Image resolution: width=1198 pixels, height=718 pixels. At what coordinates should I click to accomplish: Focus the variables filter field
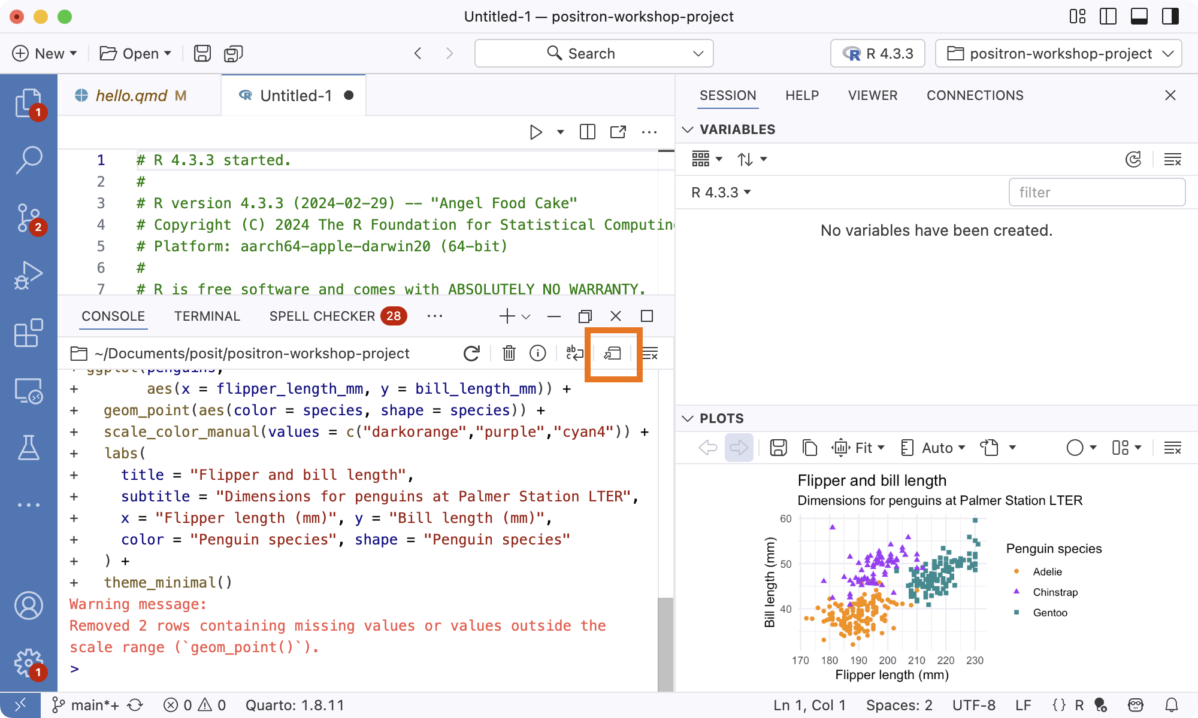[1097, 192]
